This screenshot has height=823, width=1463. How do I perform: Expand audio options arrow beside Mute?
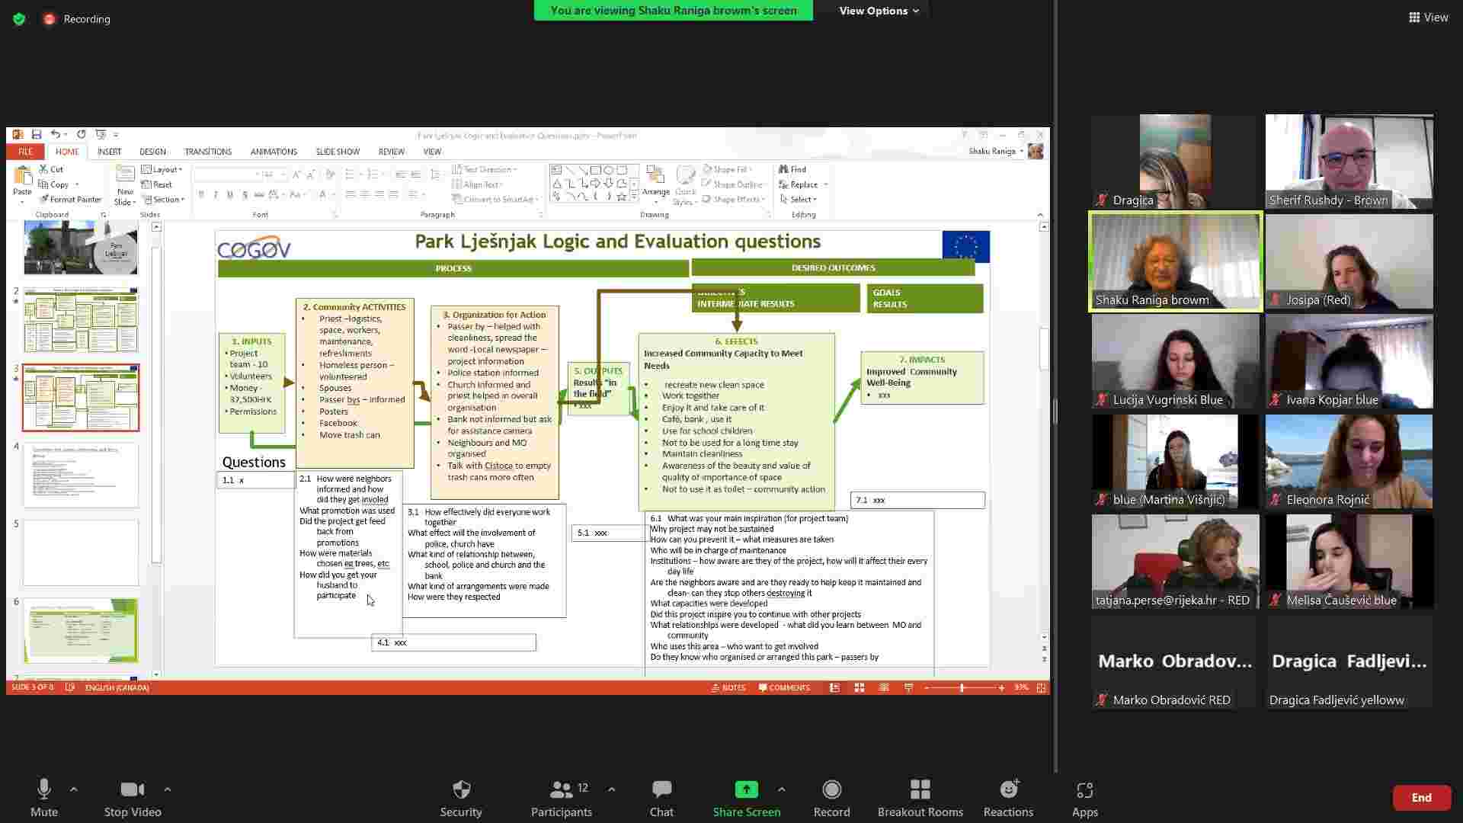click(x=74, y=789)
